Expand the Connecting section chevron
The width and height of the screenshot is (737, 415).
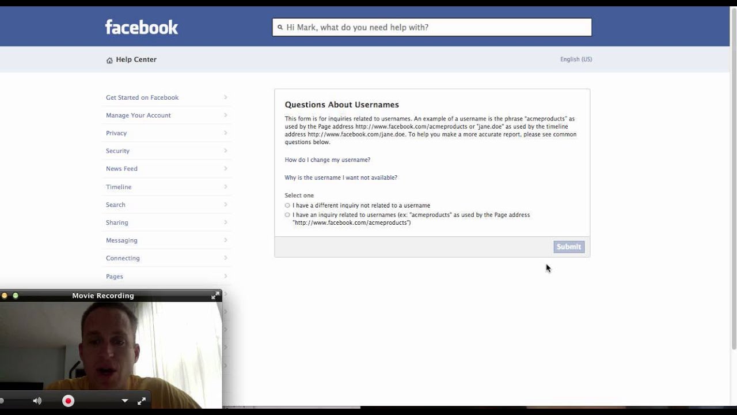[226, 258]
